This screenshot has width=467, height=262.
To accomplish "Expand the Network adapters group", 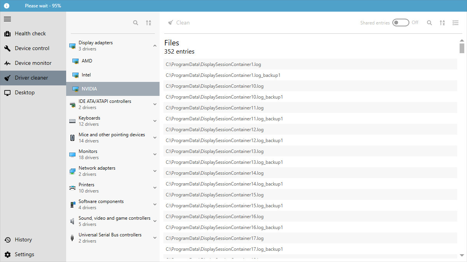I will [x=154, y=171].
